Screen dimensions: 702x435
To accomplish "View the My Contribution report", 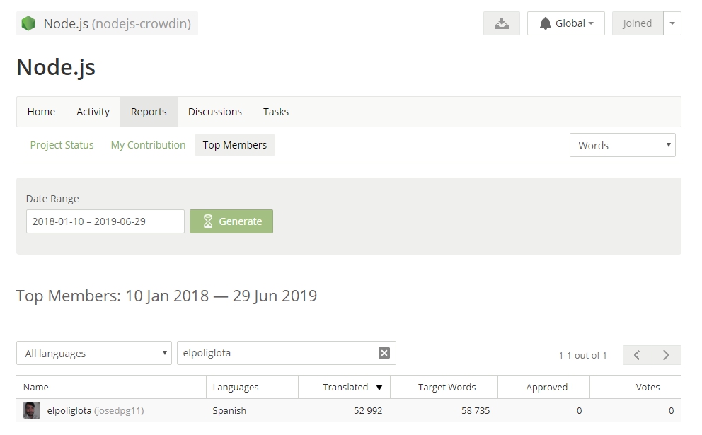I will (148, 145).
